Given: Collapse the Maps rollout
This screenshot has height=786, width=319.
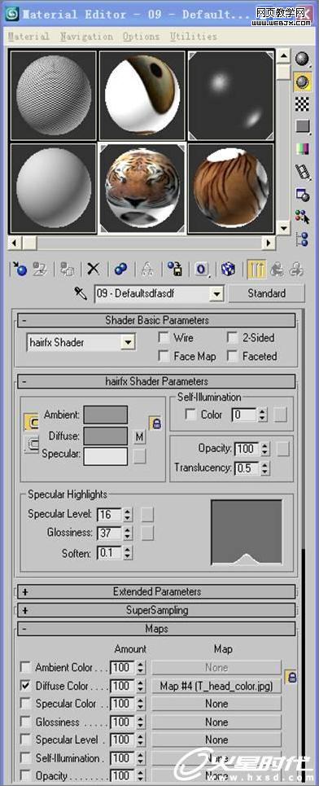Looking at the screenshot, I should [x=156, y=628].
